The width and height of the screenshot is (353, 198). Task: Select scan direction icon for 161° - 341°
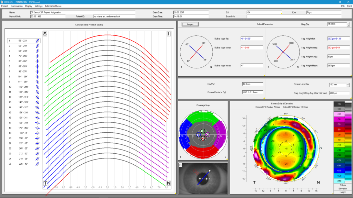(x=37, y=118)
